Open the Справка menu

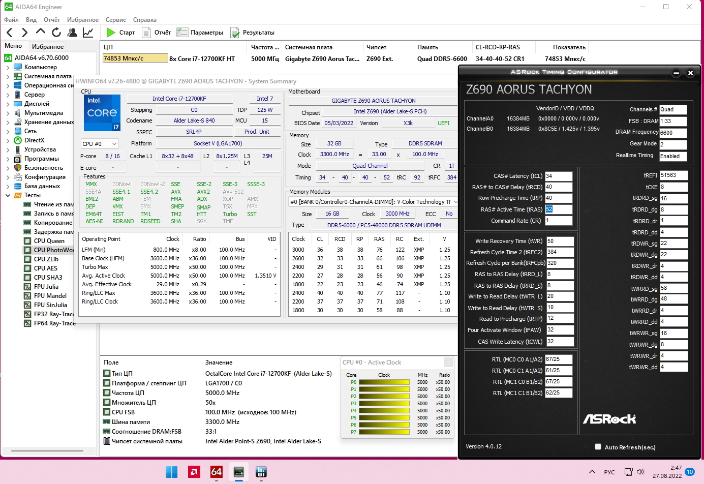point(145,20)
